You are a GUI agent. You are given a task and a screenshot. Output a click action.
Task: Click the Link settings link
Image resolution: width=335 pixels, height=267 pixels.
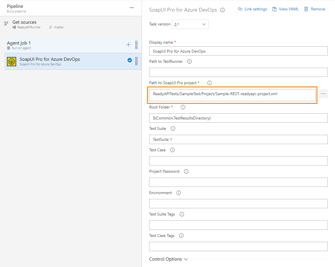(x=252, y=9)
